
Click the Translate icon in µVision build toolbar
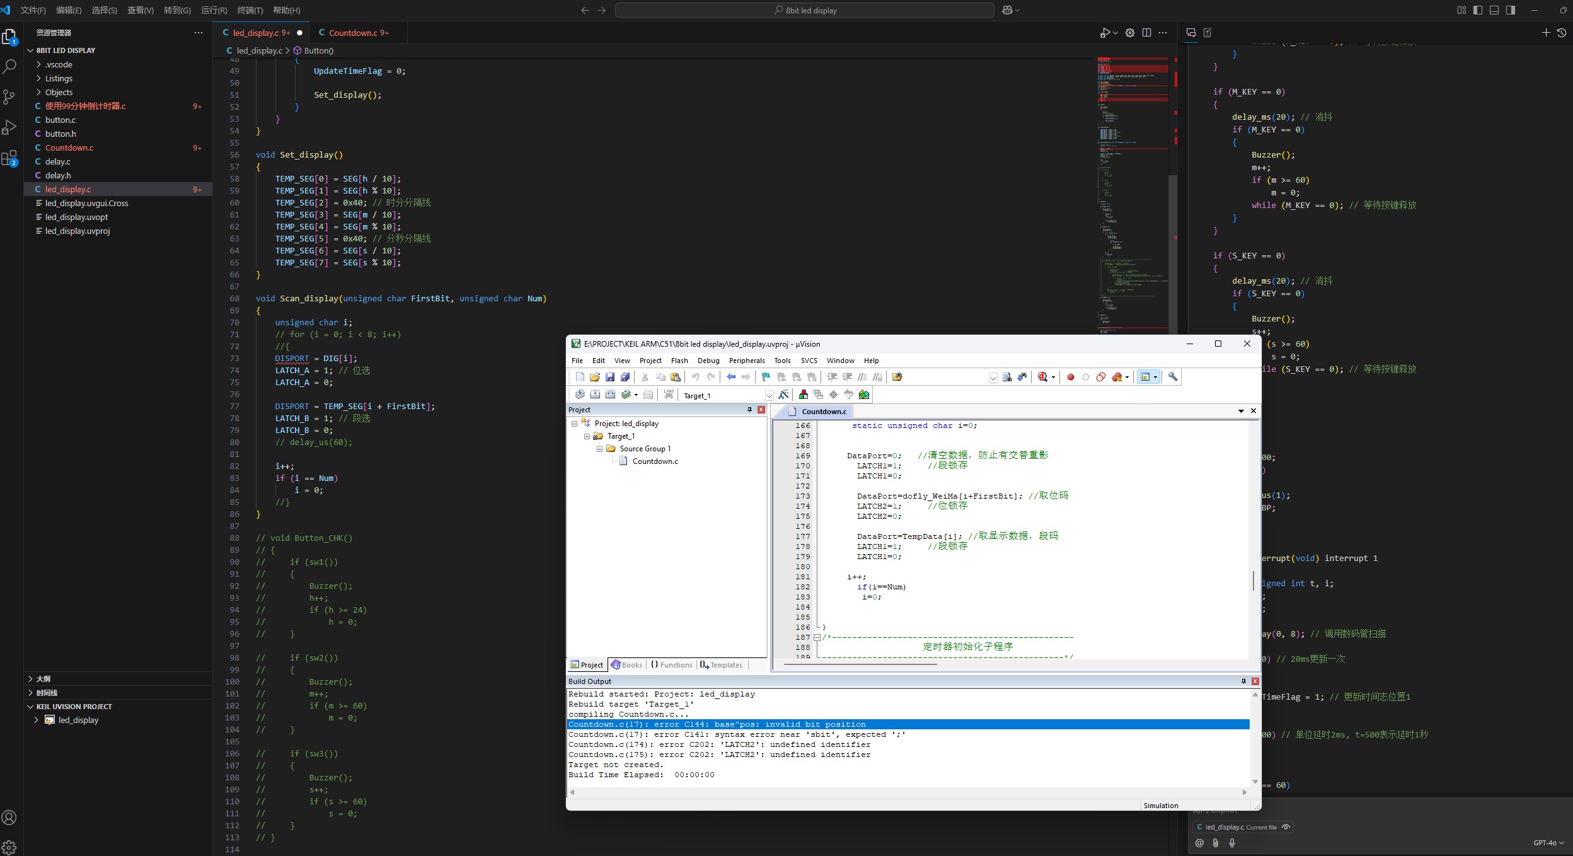click(x=580, y=395)
